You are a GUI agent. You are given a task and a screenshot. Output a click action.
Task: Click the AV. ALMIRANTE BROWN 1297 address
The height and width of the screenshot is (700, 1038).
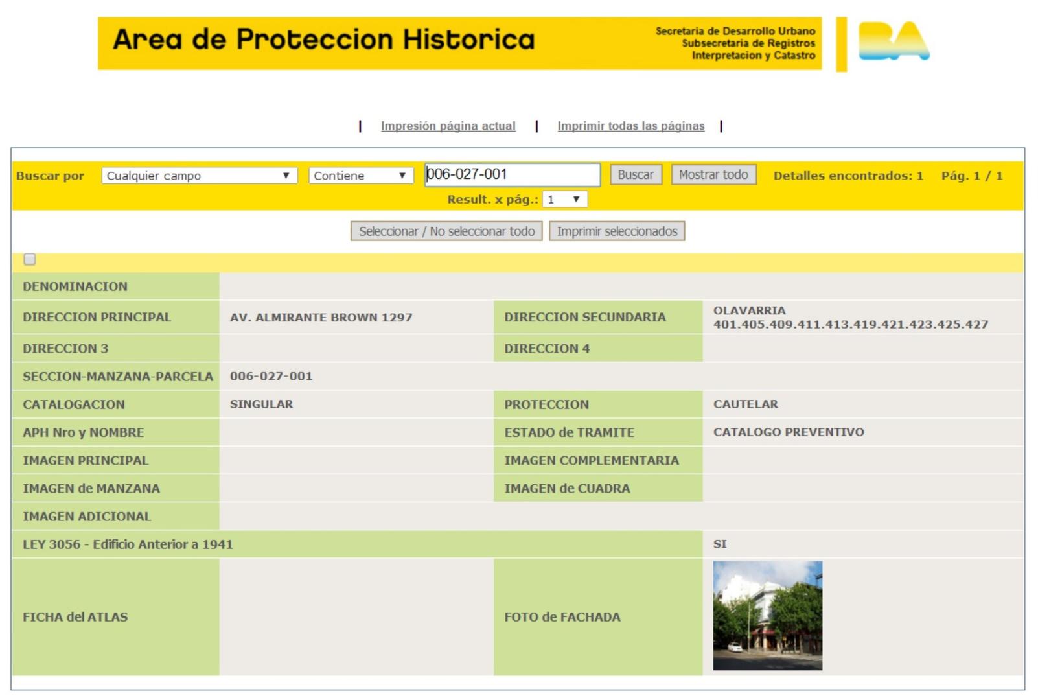click(x=321, y=318)
